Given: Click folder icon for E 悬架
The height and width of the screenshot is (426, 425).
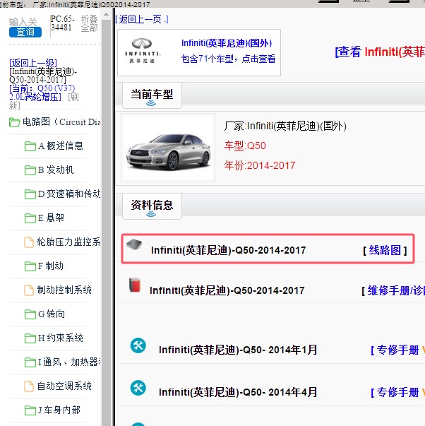Looking at the screenshot, I should tap(30, 218).
